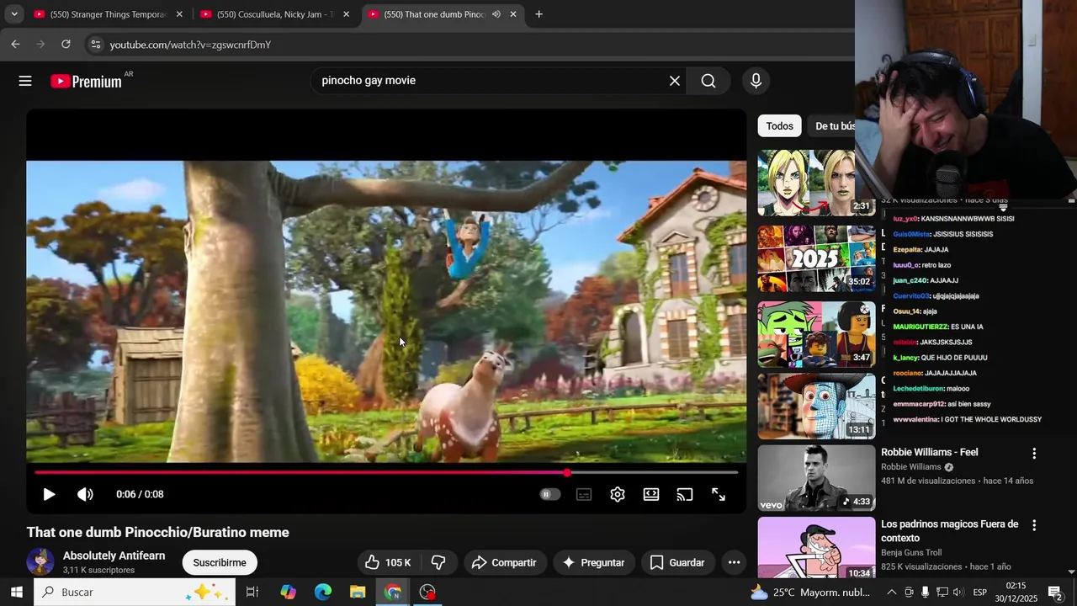This screenshot has width=1077, height=606.
Task: Clear the search box text with X
Action: 675,81
